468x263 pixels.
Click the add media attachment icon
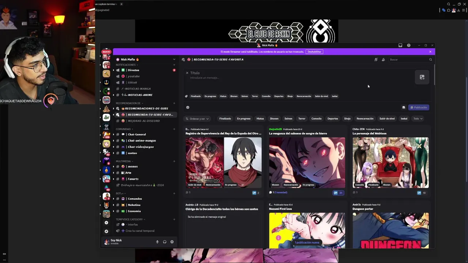422,77
